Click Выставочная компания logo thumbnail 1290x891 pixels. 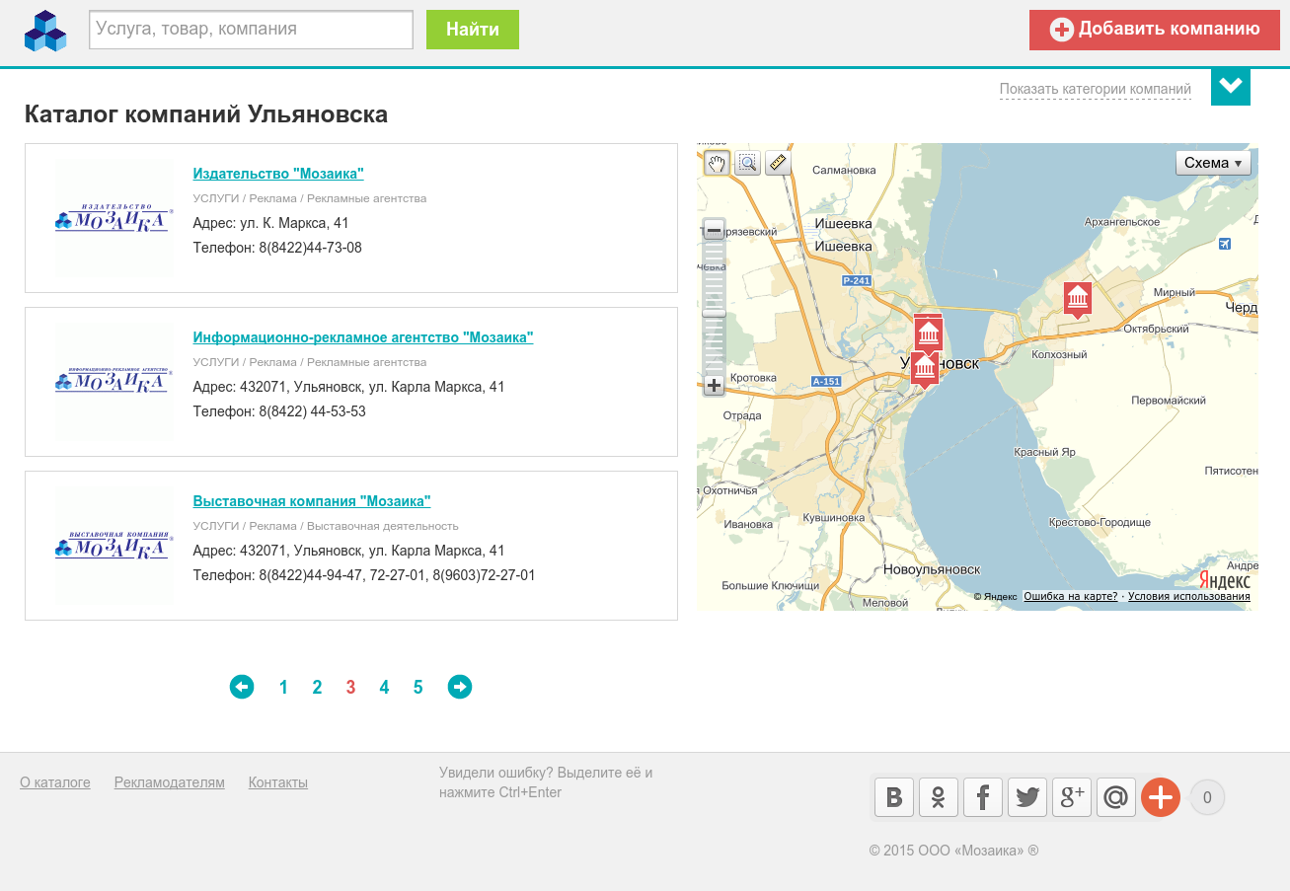tap(114, 546)
